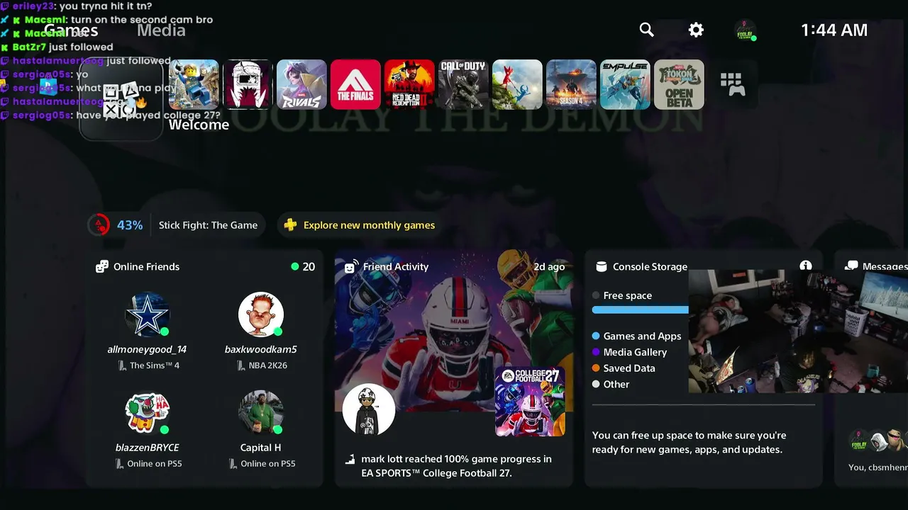Open the search magnifier icon
Screen dimensions: 908x510
(x=646, y=30)
